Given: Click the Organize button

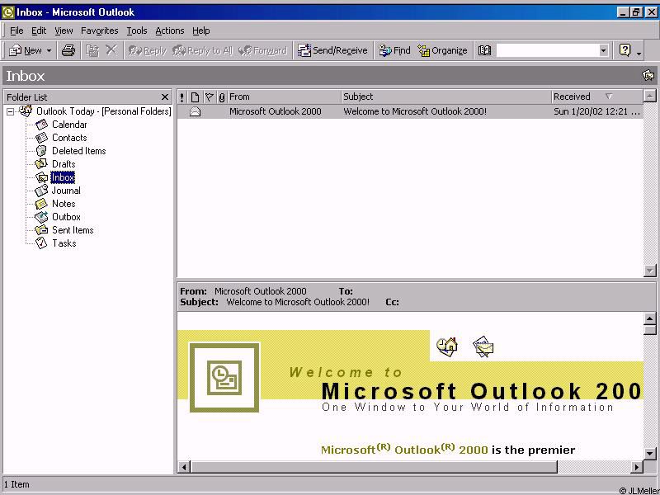Looking at the screenshot, I should [443, 50].
